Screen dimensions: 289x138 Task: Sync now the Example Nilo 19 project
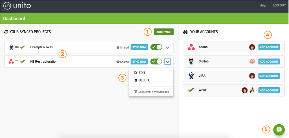click(x=139, y=47)
